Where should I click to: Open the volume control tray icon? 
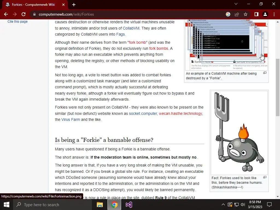[x=243, y=205]
